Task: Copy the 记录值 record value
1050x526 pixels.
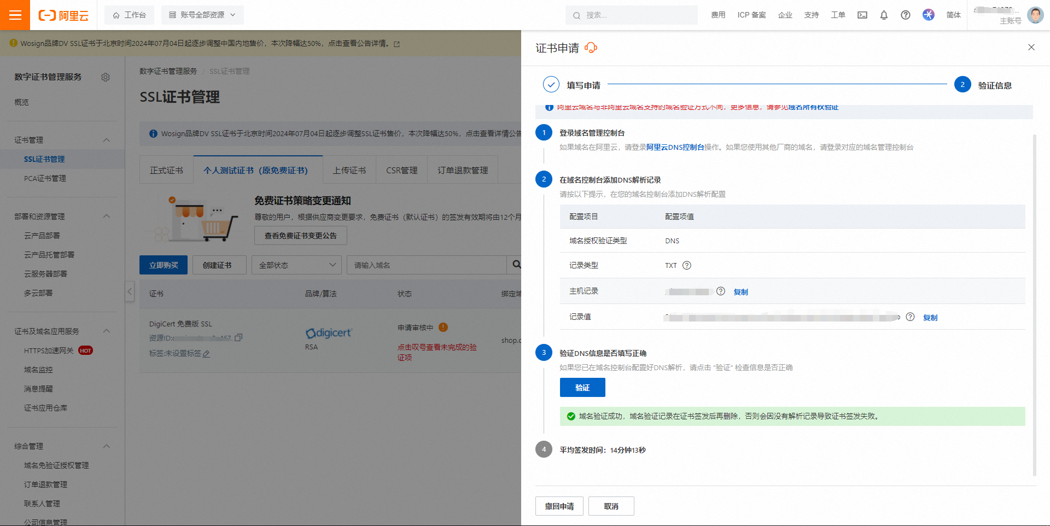Action: click(930, 318)
